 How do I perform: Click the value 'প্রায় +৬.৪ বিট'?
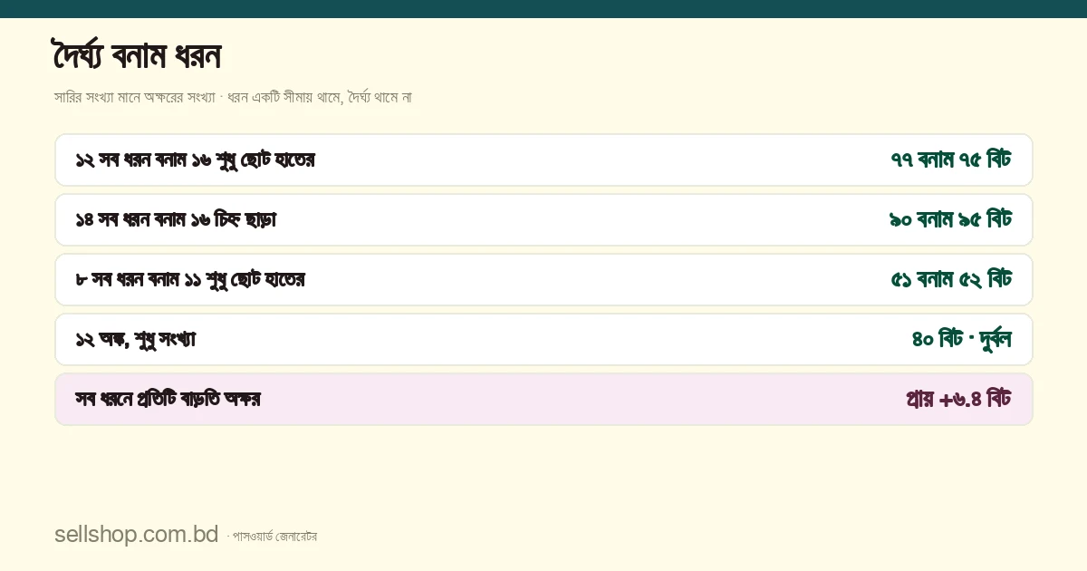click(x=958, y=400)
